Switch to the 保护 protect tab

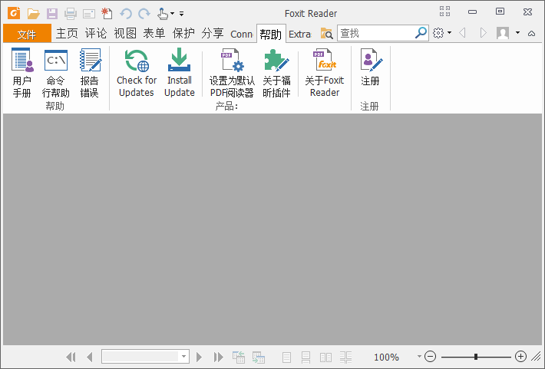click(x=183, y=33)
